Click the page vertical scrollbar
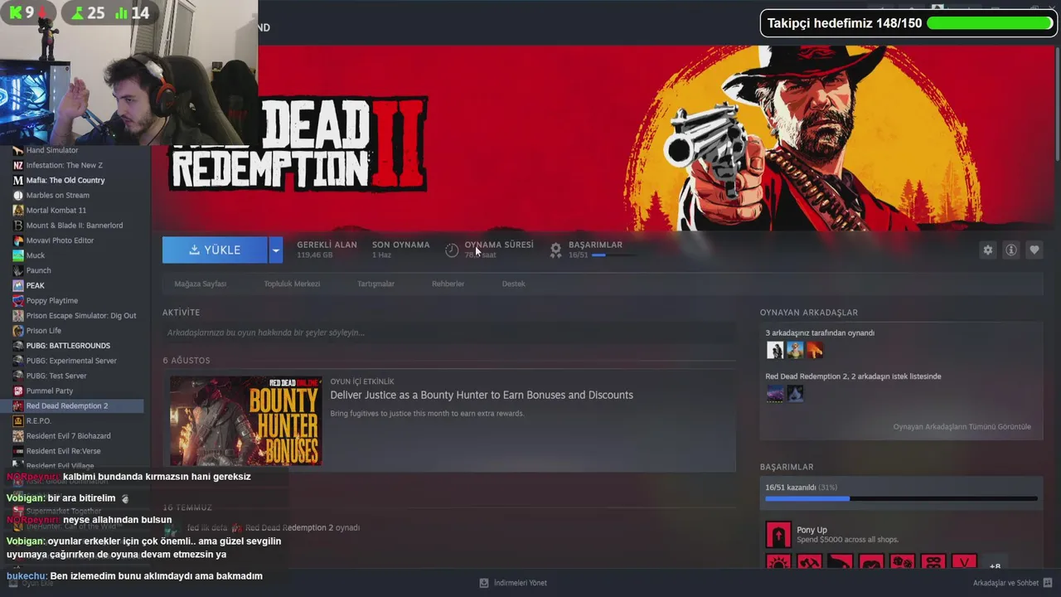1061x597 pixels. 1058,104
